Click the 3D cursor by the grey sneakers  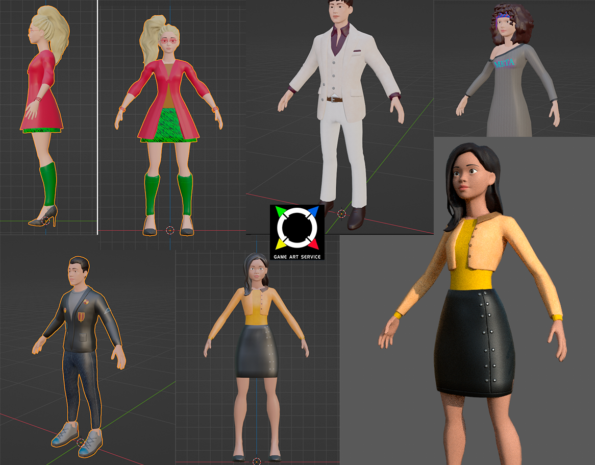pos(81,442)
